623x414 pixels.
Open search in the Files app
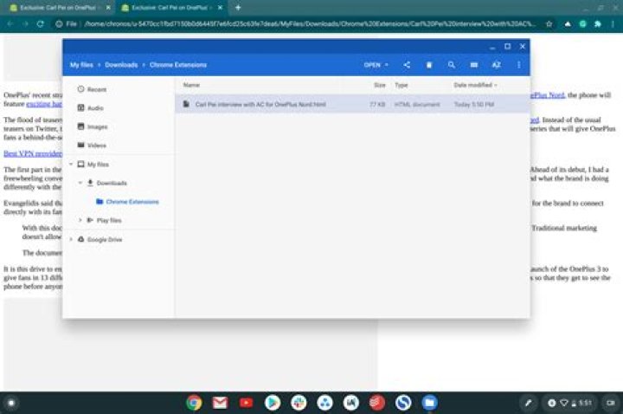[x=452, y=65]
